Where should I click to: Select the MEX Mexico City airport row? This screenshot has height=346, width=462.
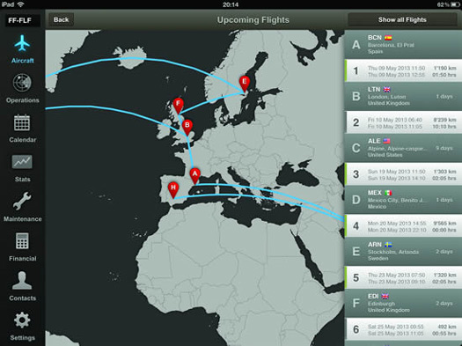pos(403,200)
